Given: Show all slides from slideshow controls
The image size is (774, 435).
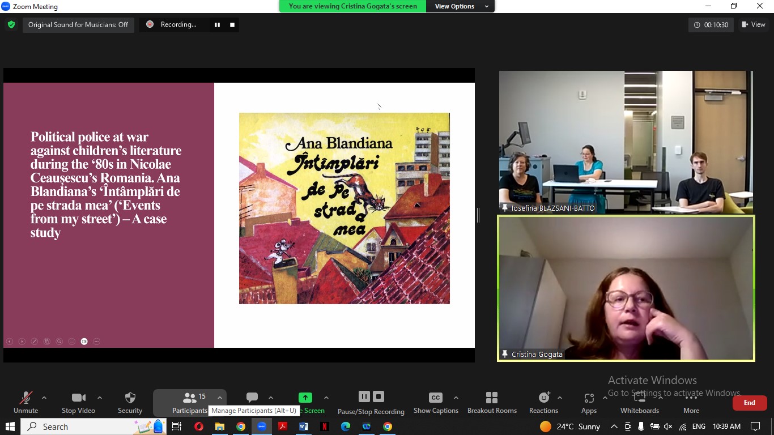Looking at the screenshot, I should tap(47, 342).
